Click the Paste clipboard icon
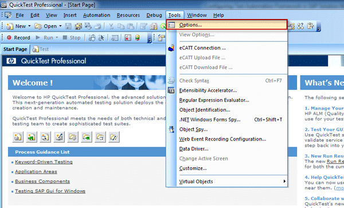Screen dimensions: 344x208 (131, 26)
